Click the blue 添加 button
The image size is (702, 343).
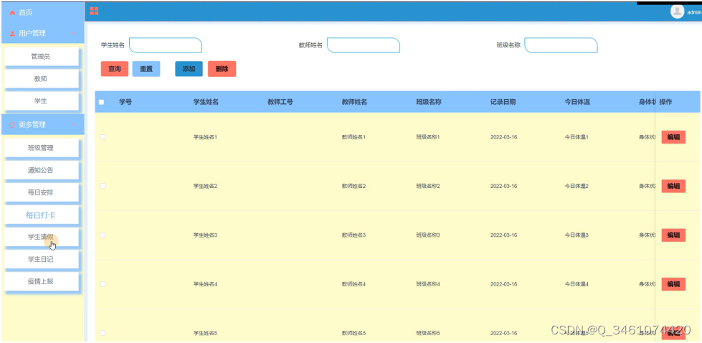point(189,69)
